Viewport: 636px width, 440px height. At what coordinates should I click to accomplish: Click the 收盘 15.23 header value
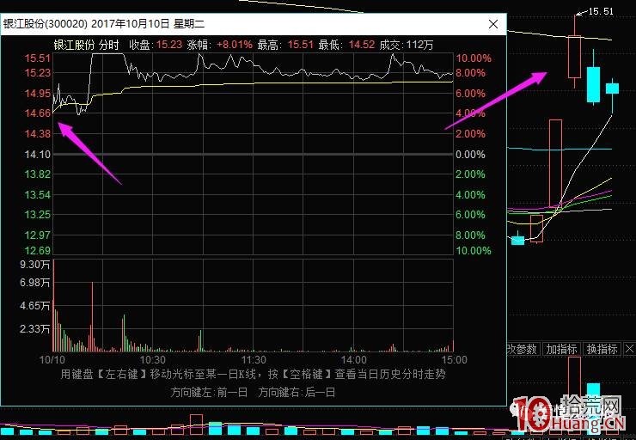click(x=156, y=45)
